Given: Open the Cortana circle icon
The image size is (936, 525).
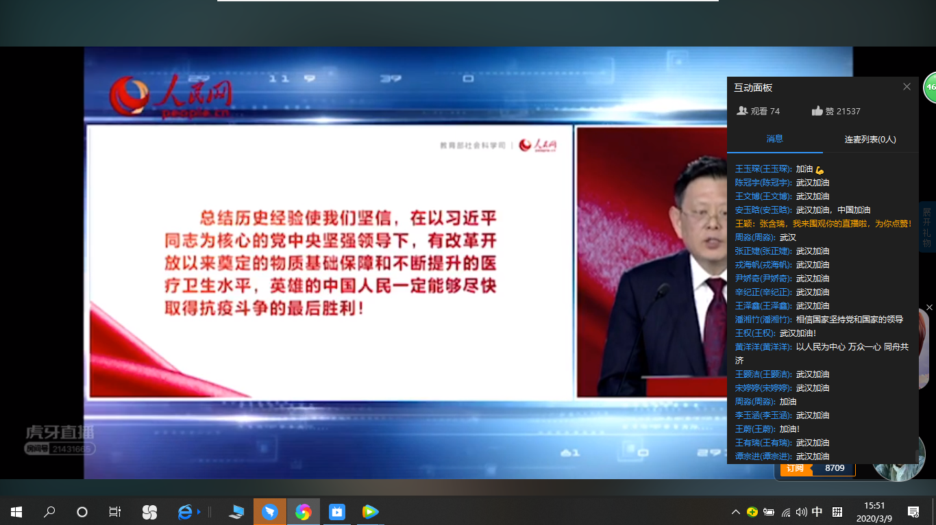Looking at the screenshot, I should click(x=82, y=511).
